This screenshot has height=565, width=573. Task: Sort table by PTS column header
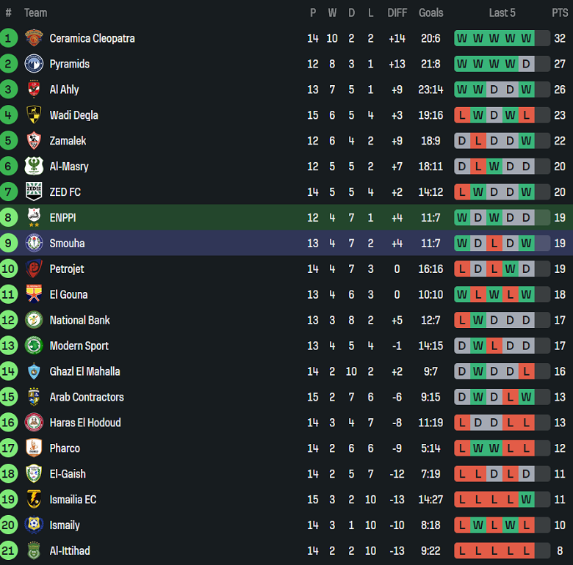coord(560,12)
